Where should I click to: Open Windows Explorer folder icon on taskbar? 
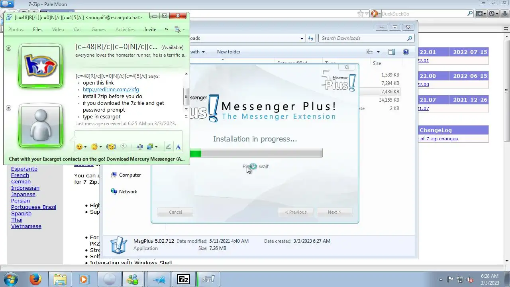60,279
